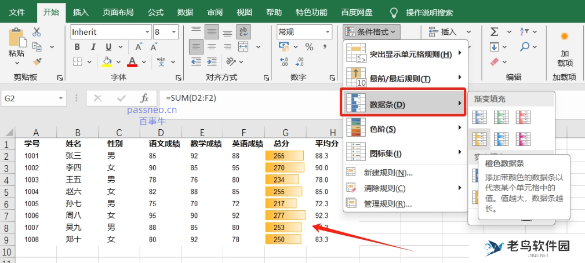This screenshot has width=585, height=263.
Task: Select the format painter brush
Action: (x=37, y=61)
